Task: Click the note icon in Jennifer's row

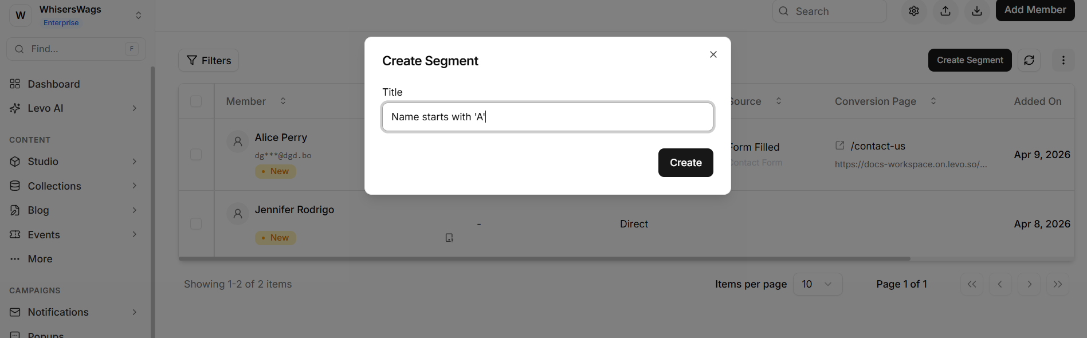Action: 449,238
